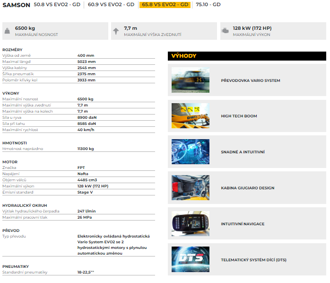Click the MAXIMÁLNÍ NOSNOST caption
Viewport: 330px width, 283px height.
36,35
